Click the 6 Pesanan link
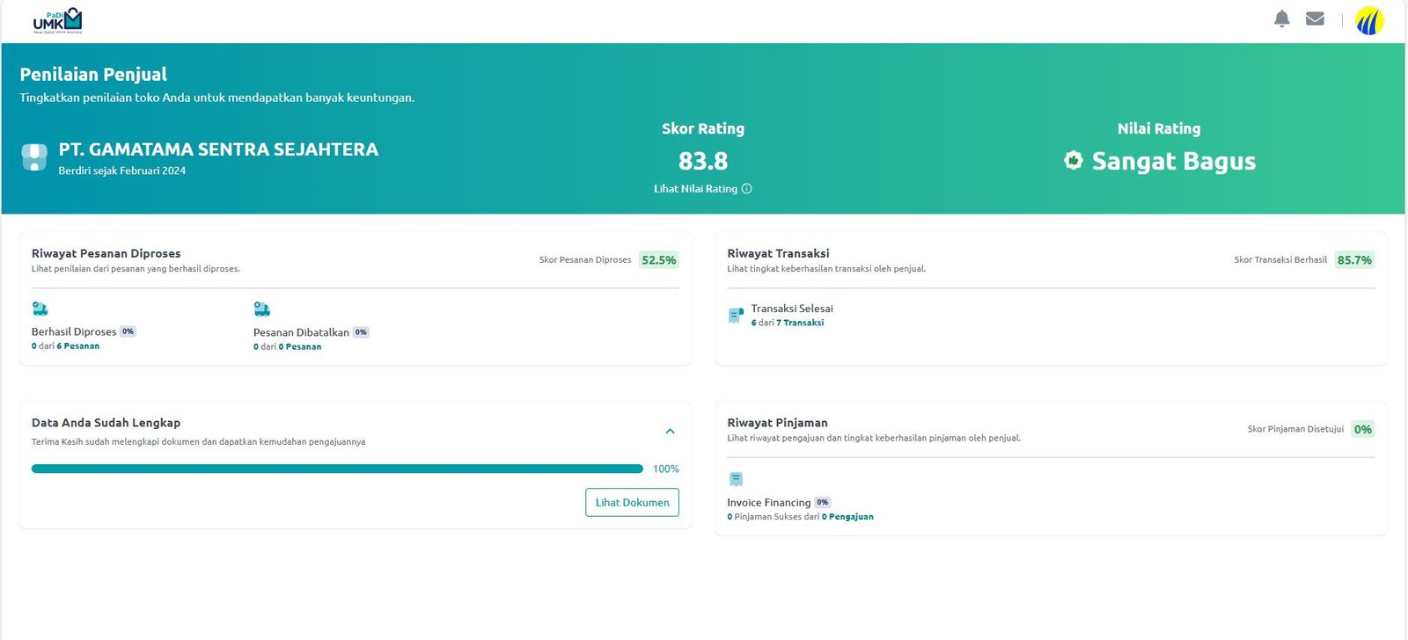This screenshot has height=640, width=1408. (x=77, y=346)
